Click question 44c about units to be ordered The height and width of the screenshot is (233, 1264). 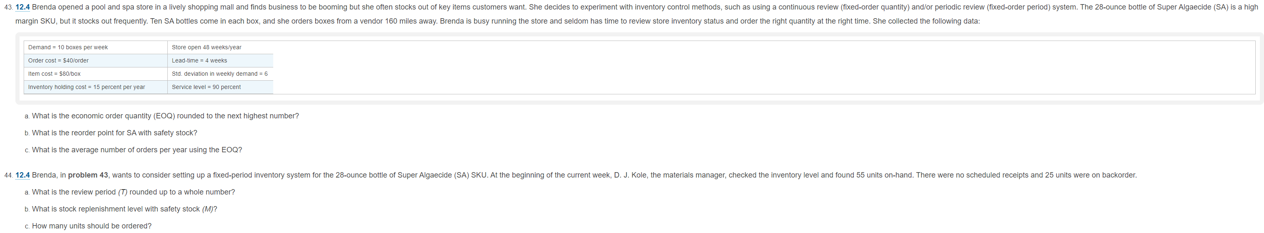tap(88, 226)
